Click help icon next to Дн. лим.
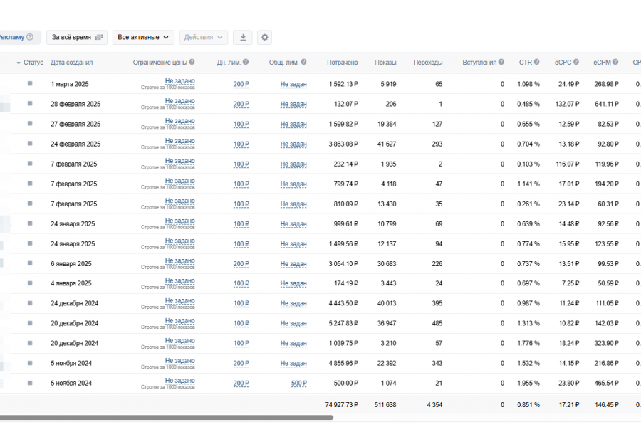The width and height of the screenshot is (641, 427). pos(245,62)
